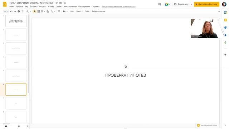Insert an image from toolbar

42,11
